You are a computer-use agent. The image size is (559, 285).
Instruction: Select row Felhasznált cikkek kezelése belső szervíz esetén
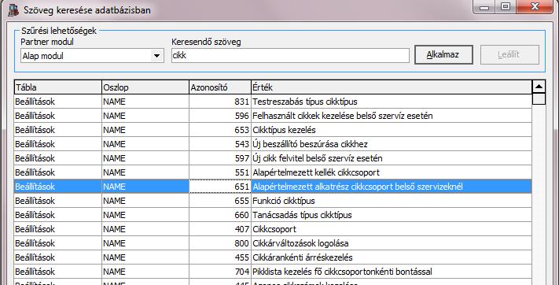[x=273, y=116]
